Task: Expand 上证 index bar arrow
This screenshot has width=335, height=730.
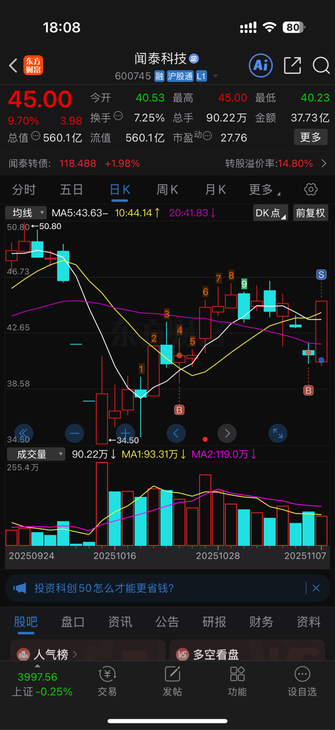Action: (38, 666)
